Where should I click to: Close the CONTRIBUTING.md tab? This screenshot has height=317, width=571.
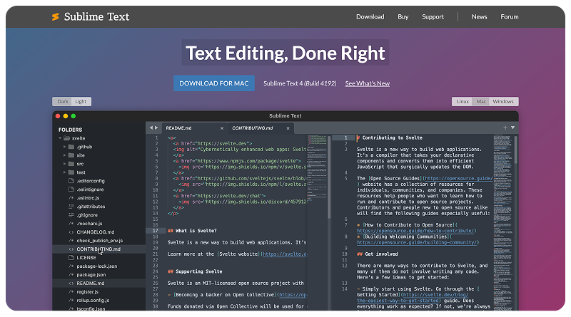[x=288, y=128]
